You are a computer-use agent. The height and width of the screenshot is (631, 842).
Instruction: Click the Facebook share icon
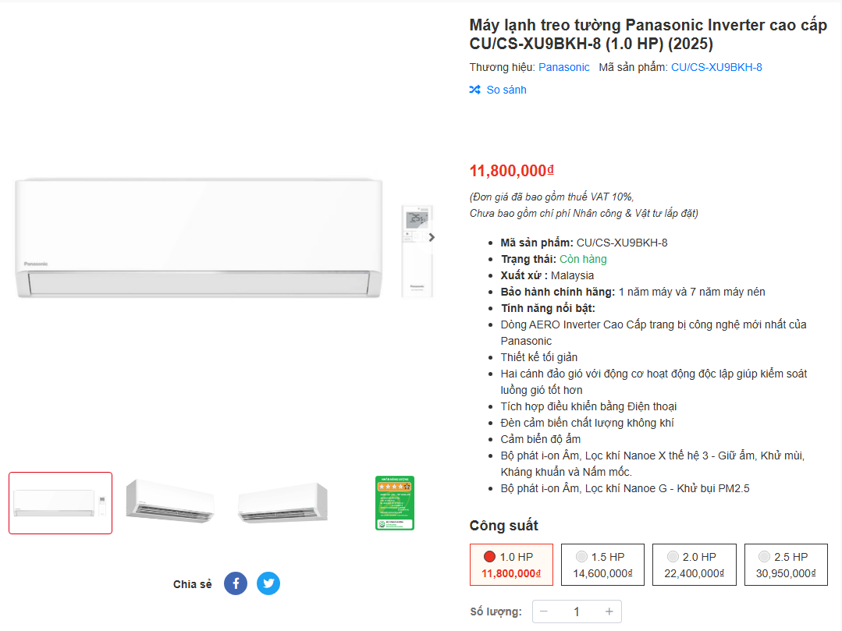[x=236, y=583]
